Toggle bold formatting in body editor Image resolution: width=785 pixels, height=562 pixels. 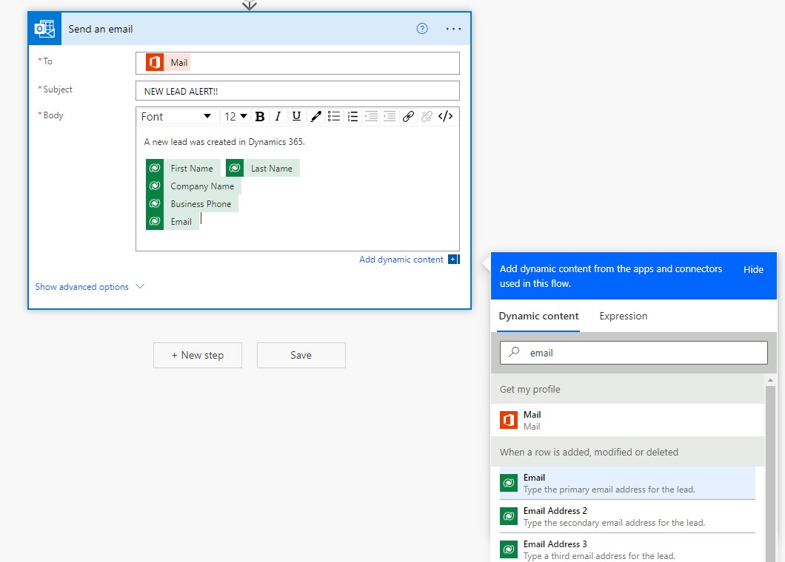coord(260,117)
